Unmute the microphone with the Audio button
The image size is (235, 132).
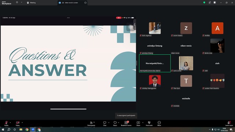click(x=6, y=124)
